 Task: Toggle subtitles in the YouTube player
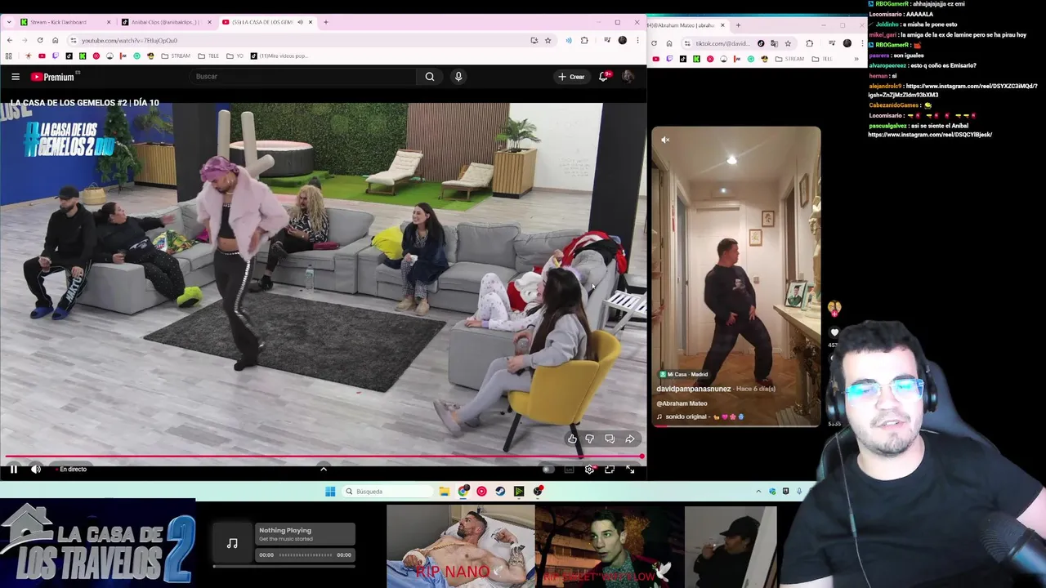569,469
